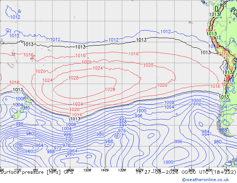Image resolution: width=237 pixels, height=183 pixels.
Task: Click the '1000' label over New Zealand's North Island
Action: tap(25, 108)
